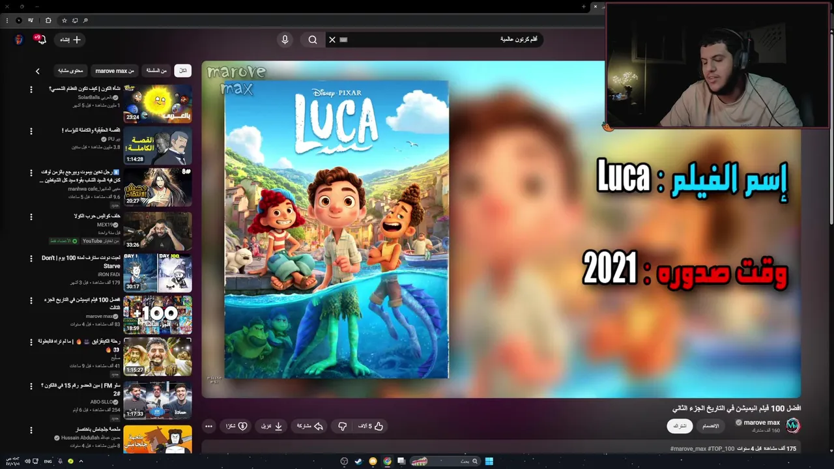834x469 pixels.
Task: Open the Windows Start button
Action: coord(489,461)
